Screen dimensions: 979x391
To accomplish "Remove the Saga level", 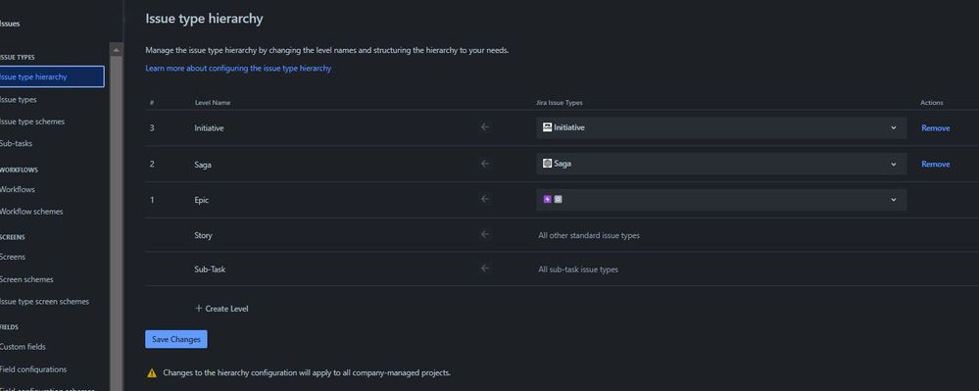I will click(935, 165).
